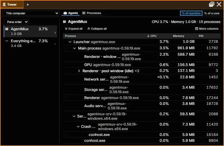Sort by Process column header

tap(70, 36)
